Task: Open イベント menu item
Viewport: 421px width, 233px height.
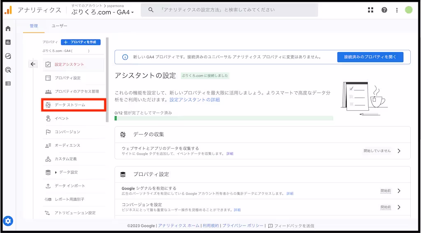Action: coord(74,118)
